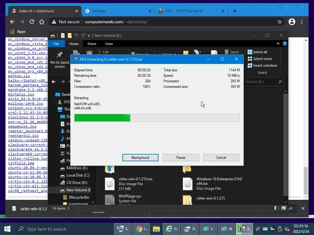Click Chrome back button

point(12,22)
